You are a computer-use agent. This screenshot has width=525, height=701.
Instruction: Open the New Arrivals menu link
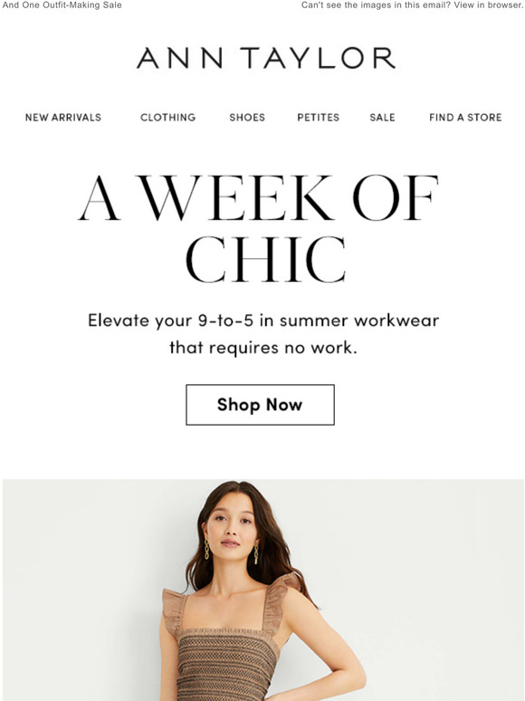tap(63, 118)
